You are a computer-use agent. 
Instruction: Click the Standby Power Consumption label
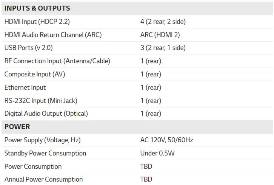pos(45,153)
